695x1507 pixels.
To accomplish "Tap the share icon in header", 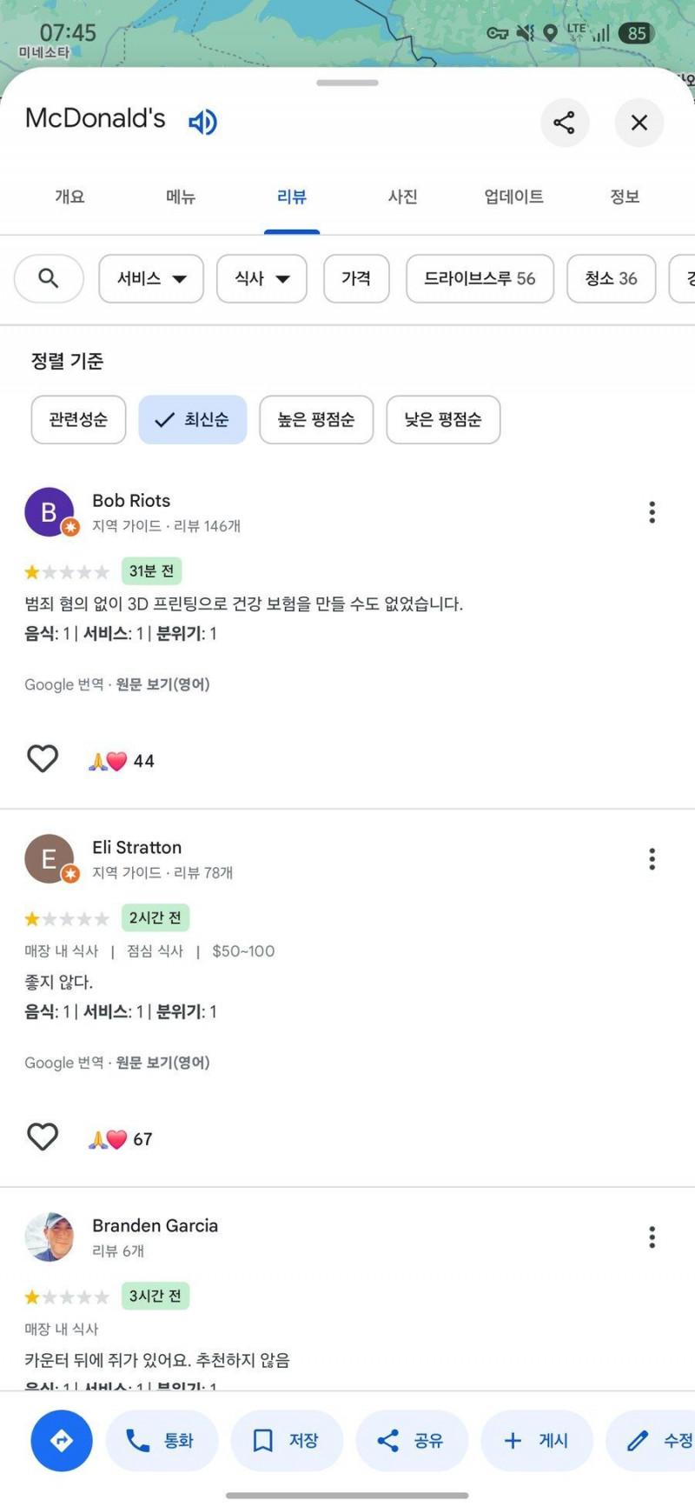I will [x=564, y=123].
